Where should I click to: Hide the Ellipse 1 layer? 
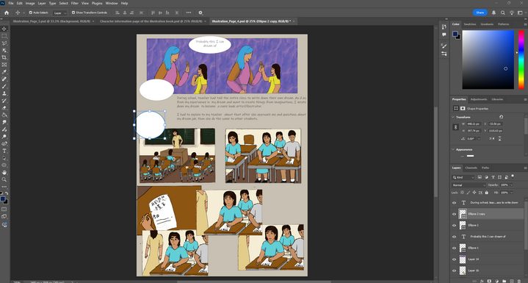(454, 248)
